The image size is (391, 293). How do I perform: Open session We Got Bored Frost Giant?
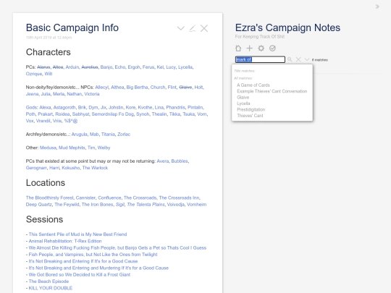tap(80, 275)
